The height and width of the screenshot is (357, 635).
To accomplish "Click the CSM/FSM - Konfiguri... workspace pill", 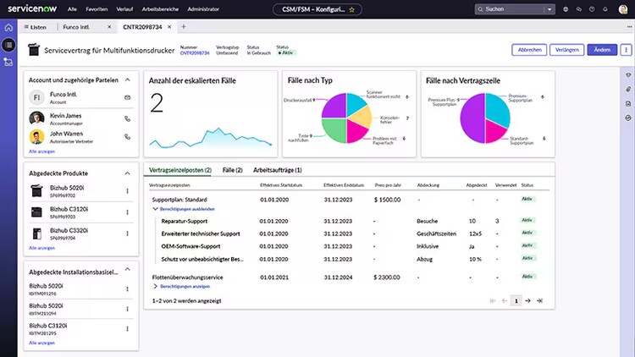I will tap(317, 9).
